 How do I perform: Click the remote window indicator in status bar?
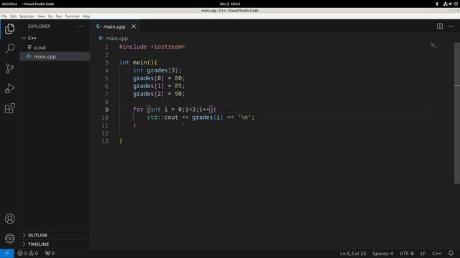tap(6, 253)
